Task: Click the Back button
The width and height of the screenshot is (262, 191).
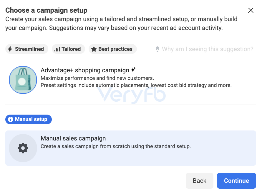Action: (200, 181)
